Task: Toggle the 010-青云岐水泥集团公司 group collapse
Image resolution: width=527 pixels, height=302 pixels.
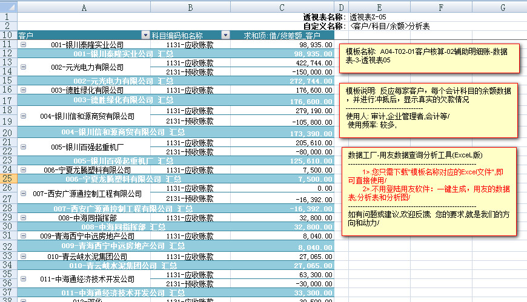Action: [x=24, y=256]
